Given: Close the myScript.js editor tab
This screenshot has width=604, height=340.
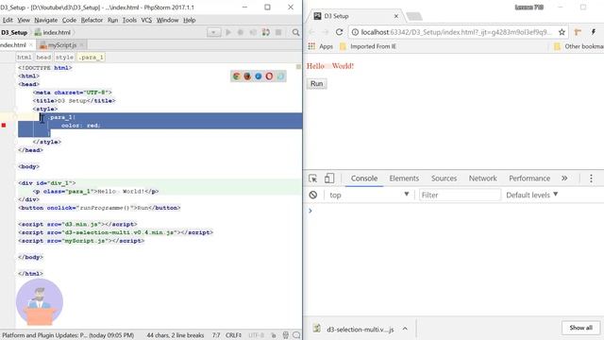Looking at the screenshot, I should pyautogui.click(x=81, y=45).
